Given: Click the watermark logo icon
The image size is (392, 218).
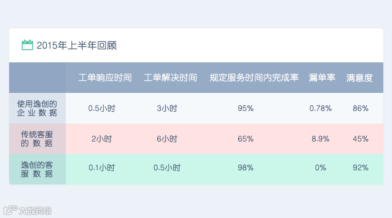Looking at the screenshot, I should [10, 210].
